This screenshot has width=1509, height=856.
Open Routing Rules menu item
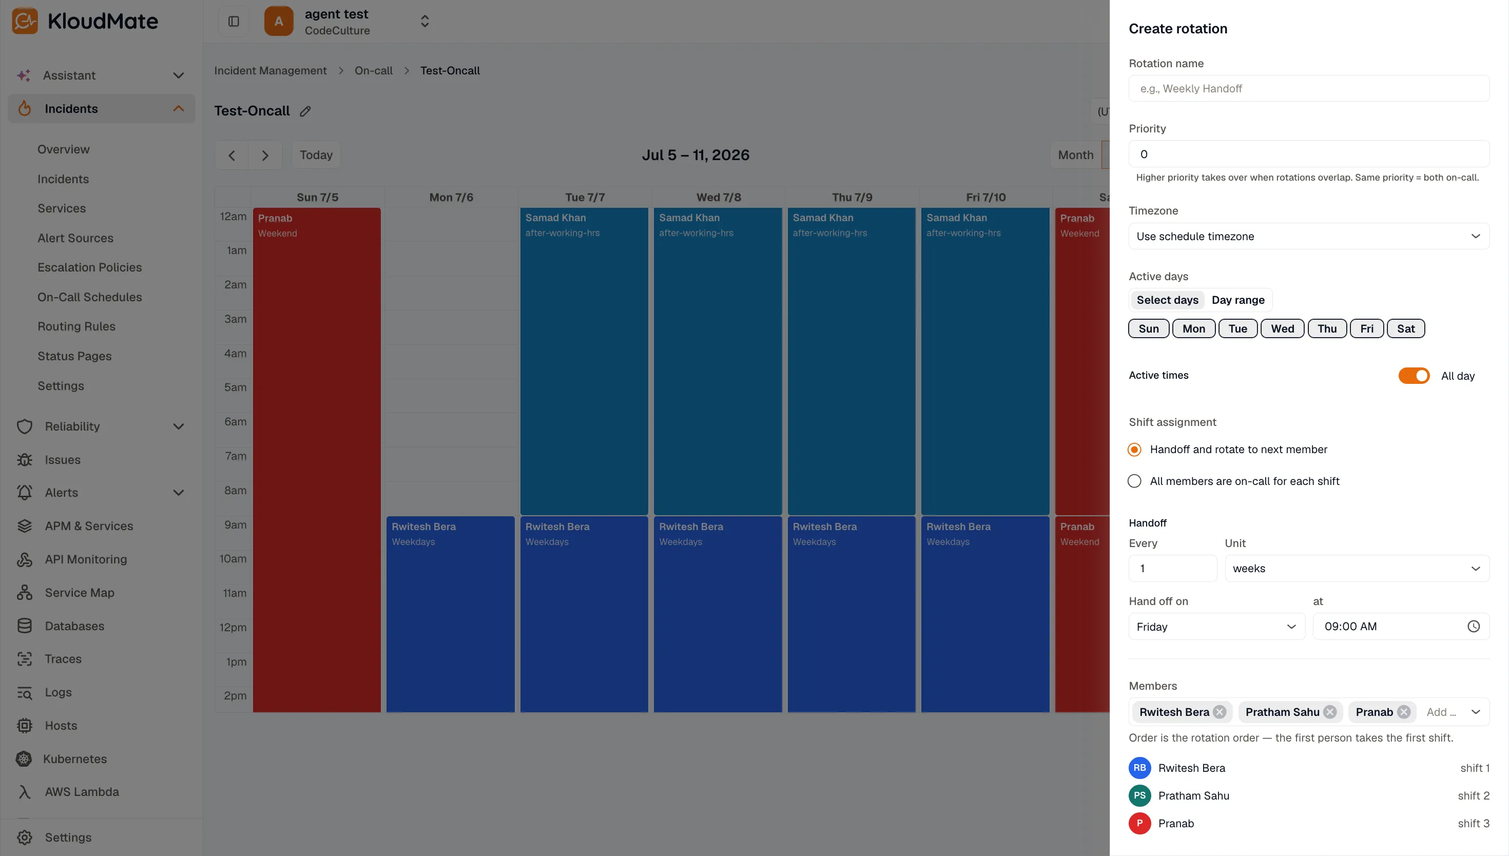pyautogui.click(x=76, y=327)
